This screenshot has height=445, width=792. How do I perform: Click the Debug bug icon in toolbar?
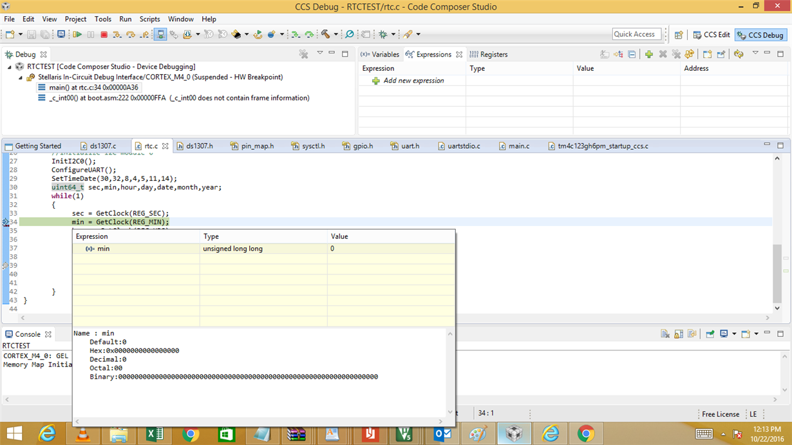382,34
